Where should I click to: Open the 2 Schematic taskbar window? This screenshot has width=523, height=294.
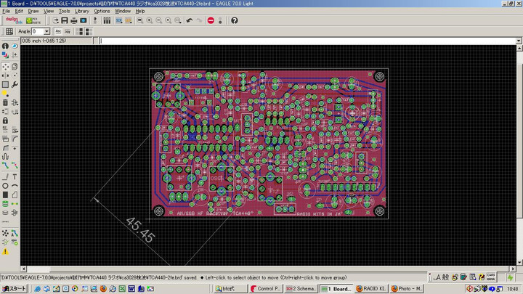(301, 288)
